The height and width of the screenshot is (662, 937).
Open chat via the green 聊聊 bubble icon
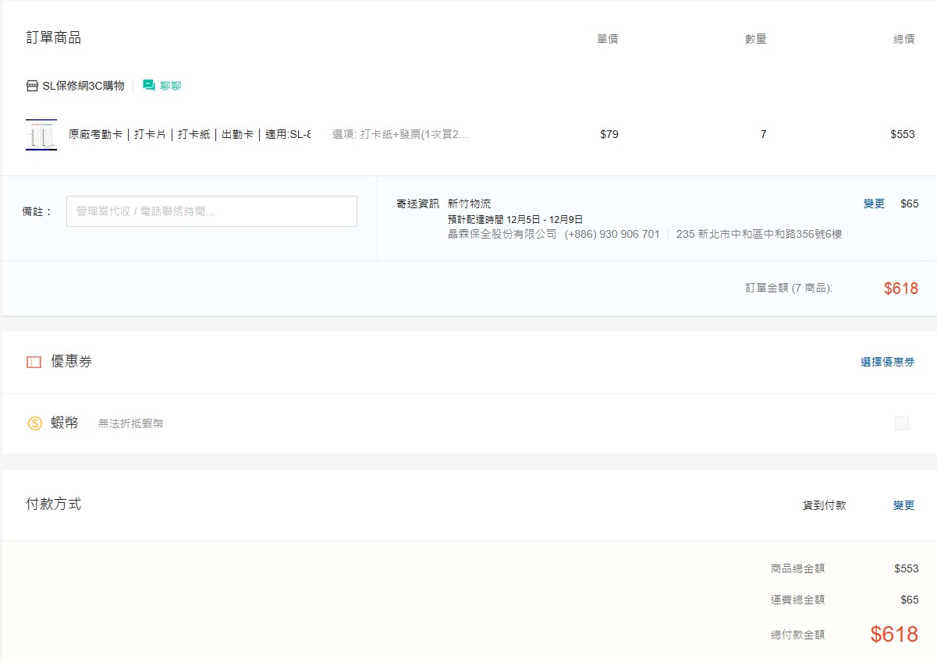[149, 86]
